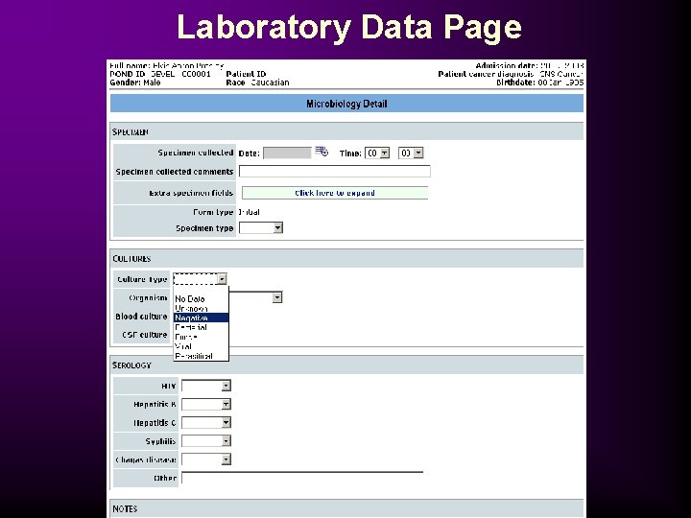Choose 'Fungal' in culture type list
Viewport: 691px width, 518px height.
click(201, 337)
